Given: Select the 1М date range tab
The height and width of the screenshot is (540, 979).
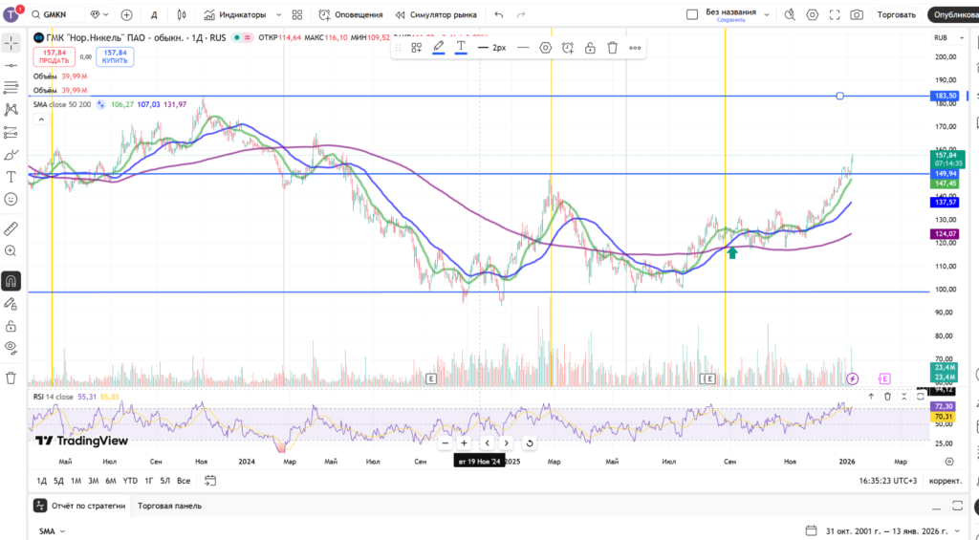Looking at the screenshot, I should [x=76, y=481].
